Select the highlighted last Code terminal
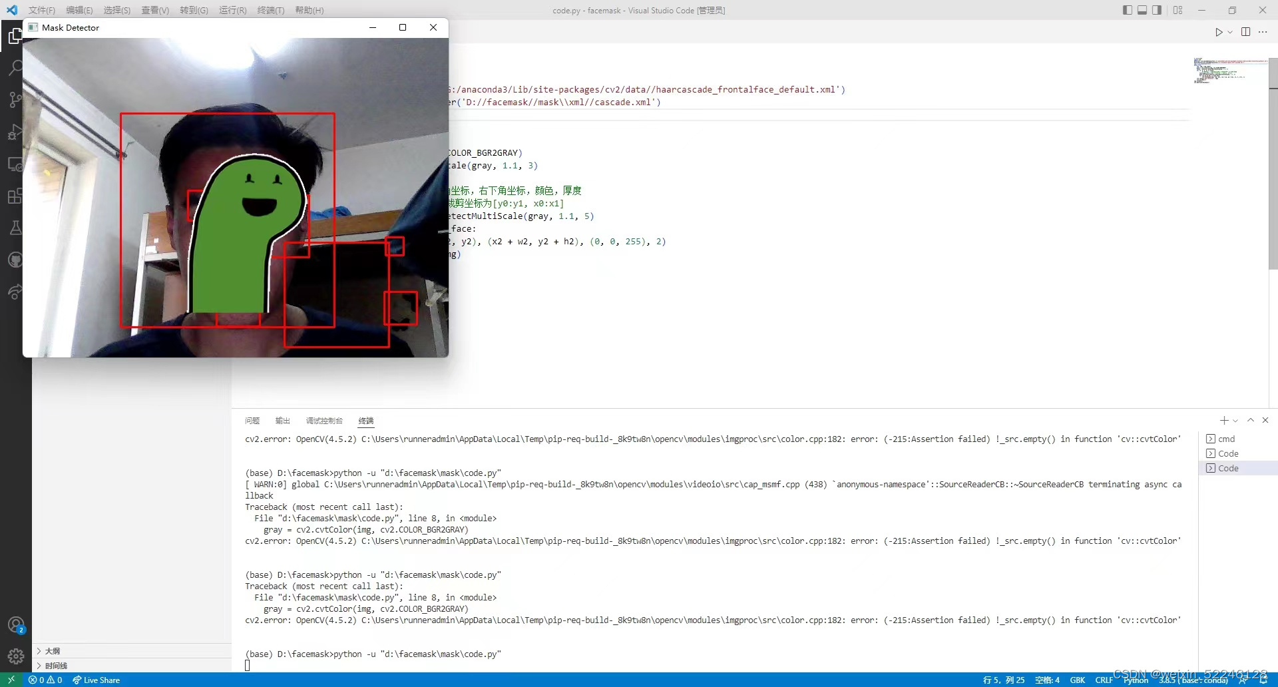Image resolution: width=1278 pixels, height=687 pixels. point(1238,468)
